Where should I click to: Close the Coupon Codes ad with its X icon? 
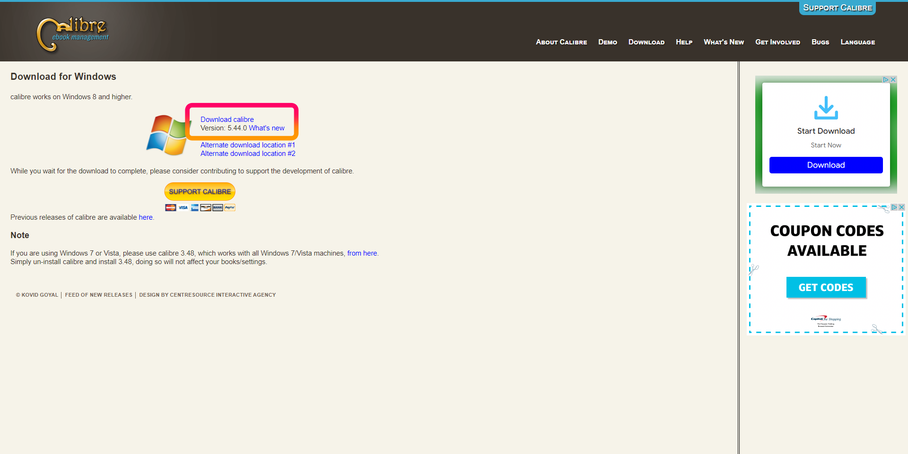click(902, 207)
